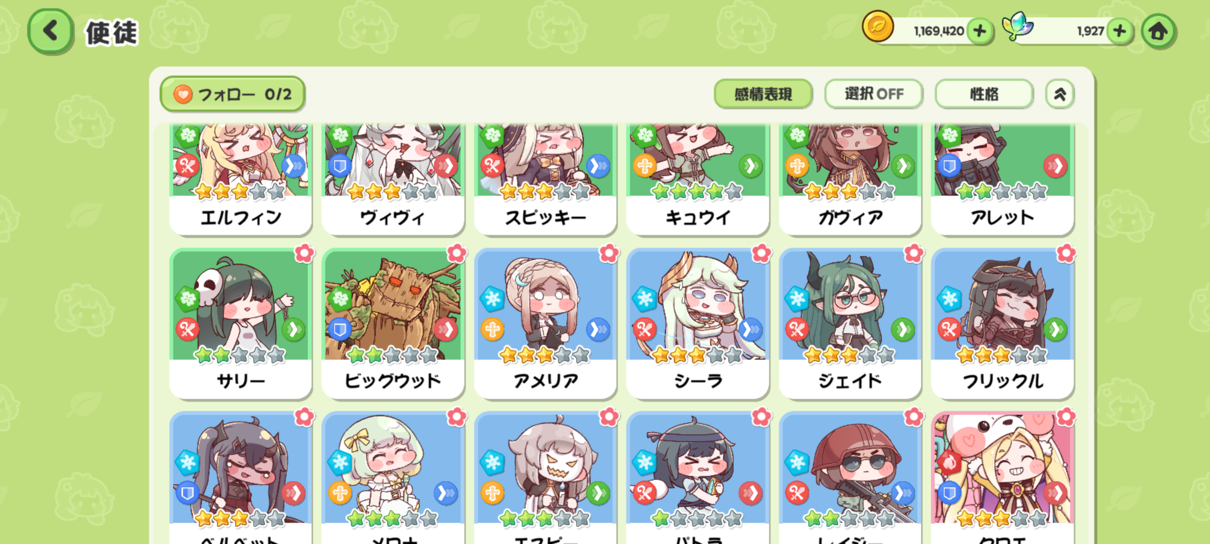The width and height of the screenshot is (1210, 544).
Task: Toggle the フォロー 0/2 follow filter
Action: (233, 94)
